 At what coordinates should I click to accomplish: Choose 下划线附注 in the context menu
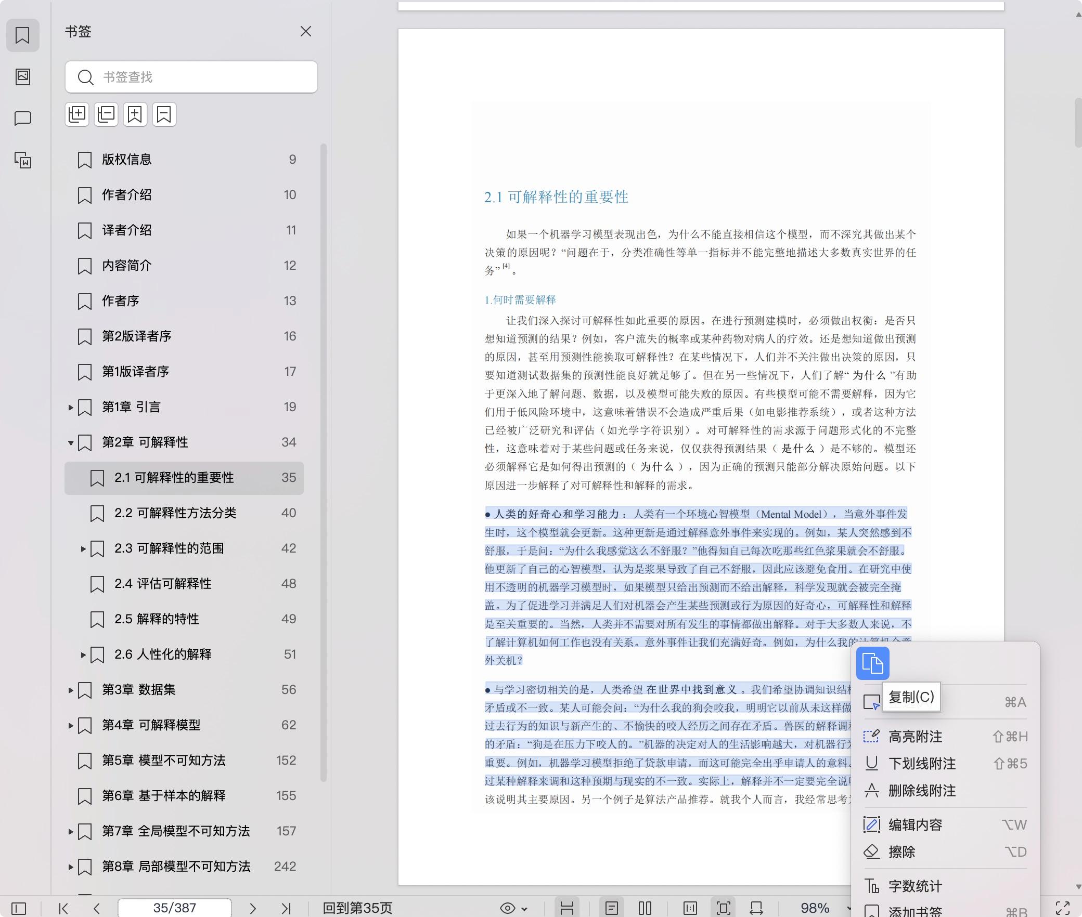click(922, 764)
